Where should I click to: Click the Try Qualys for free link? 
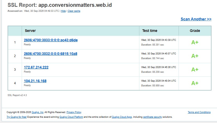coord(17,117)
